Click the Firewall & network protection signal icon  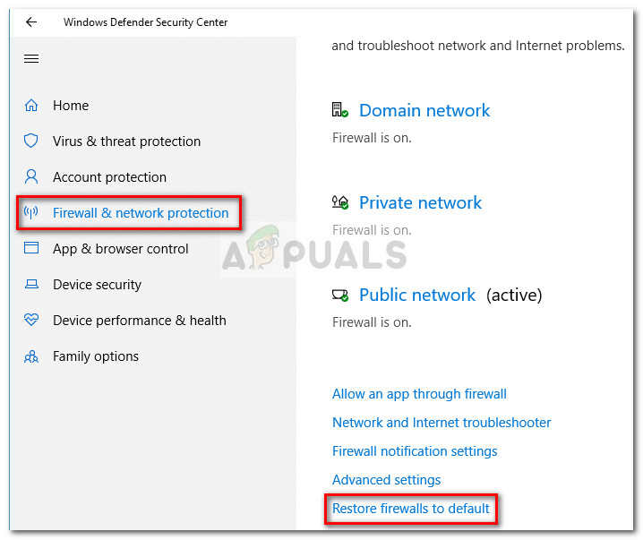tap(31, 213)
